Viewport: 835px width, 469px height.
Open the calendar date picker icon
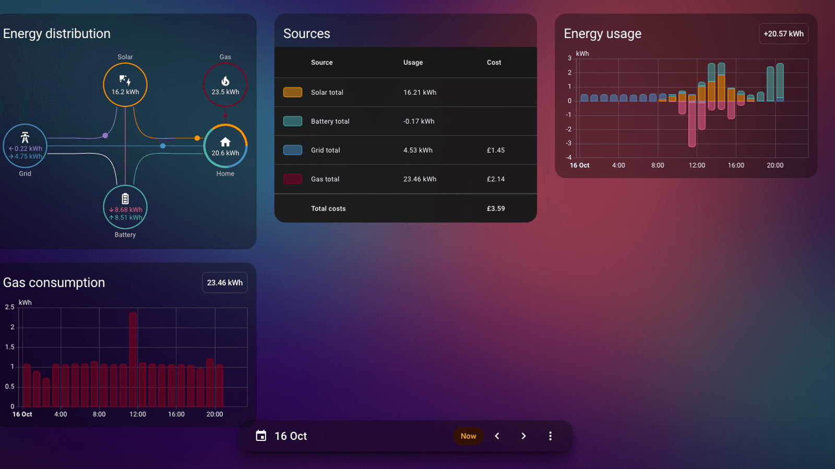(x=261, y=436)
